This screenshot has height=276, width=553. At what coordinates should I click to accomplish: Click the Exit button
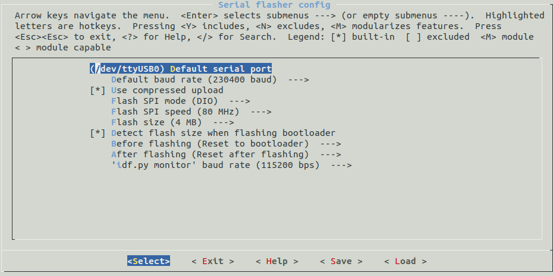tap(212, 261)
